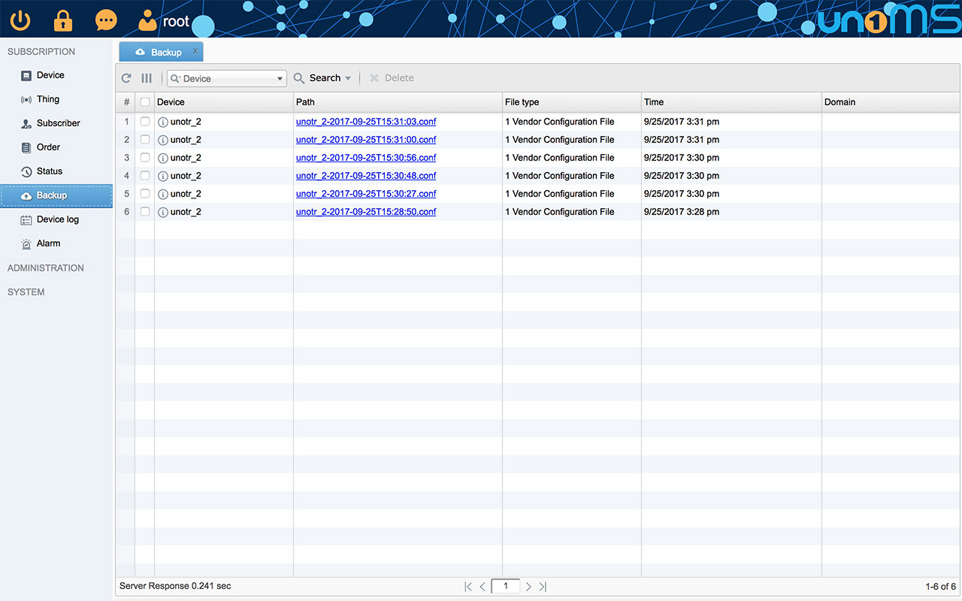
Task: Open the column chooser icon
Action: coord(147,78)
